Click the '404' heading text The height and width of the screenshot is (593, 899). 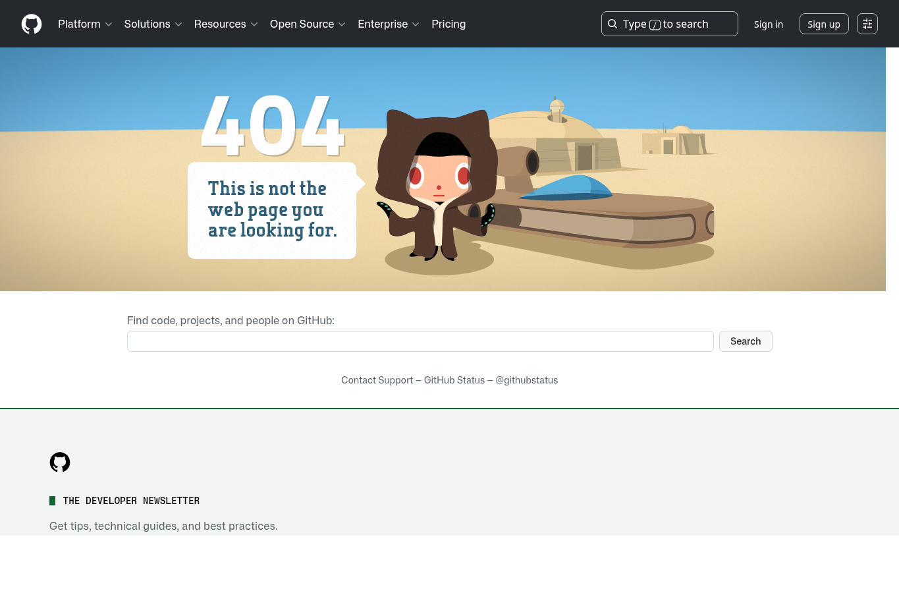273,125
